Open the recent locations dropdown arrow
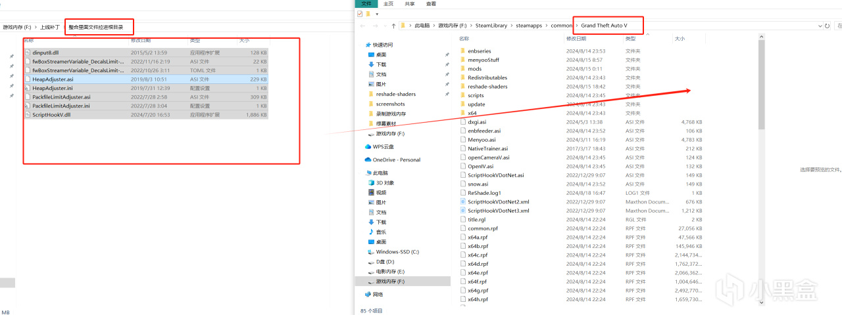Viewport: 842px width, 315px height. (x=384, y=26)
